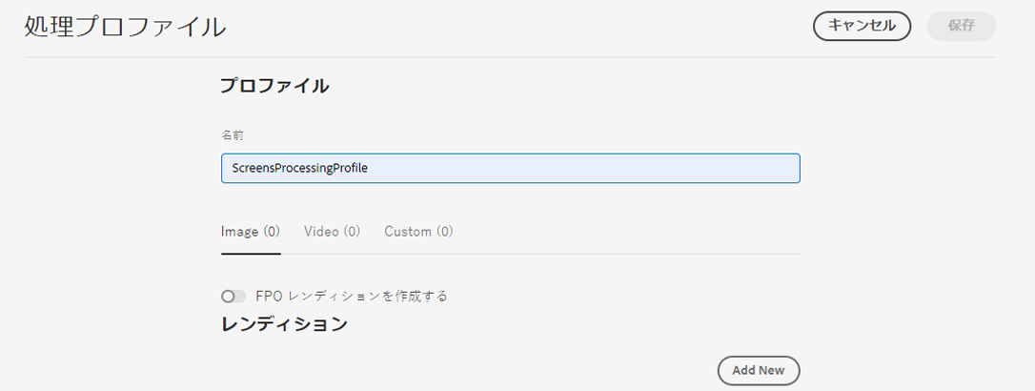Viewport: 1035px width, 391px height.
Task: Click the レンディション section heading
Action: pos(284,324)
